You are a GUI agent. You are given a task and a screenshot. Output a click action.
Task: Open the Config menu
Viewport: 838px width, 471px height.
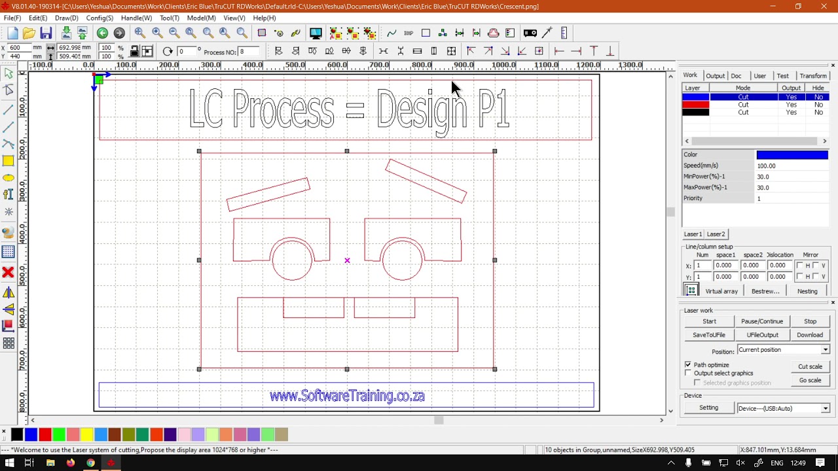point(100,18)
